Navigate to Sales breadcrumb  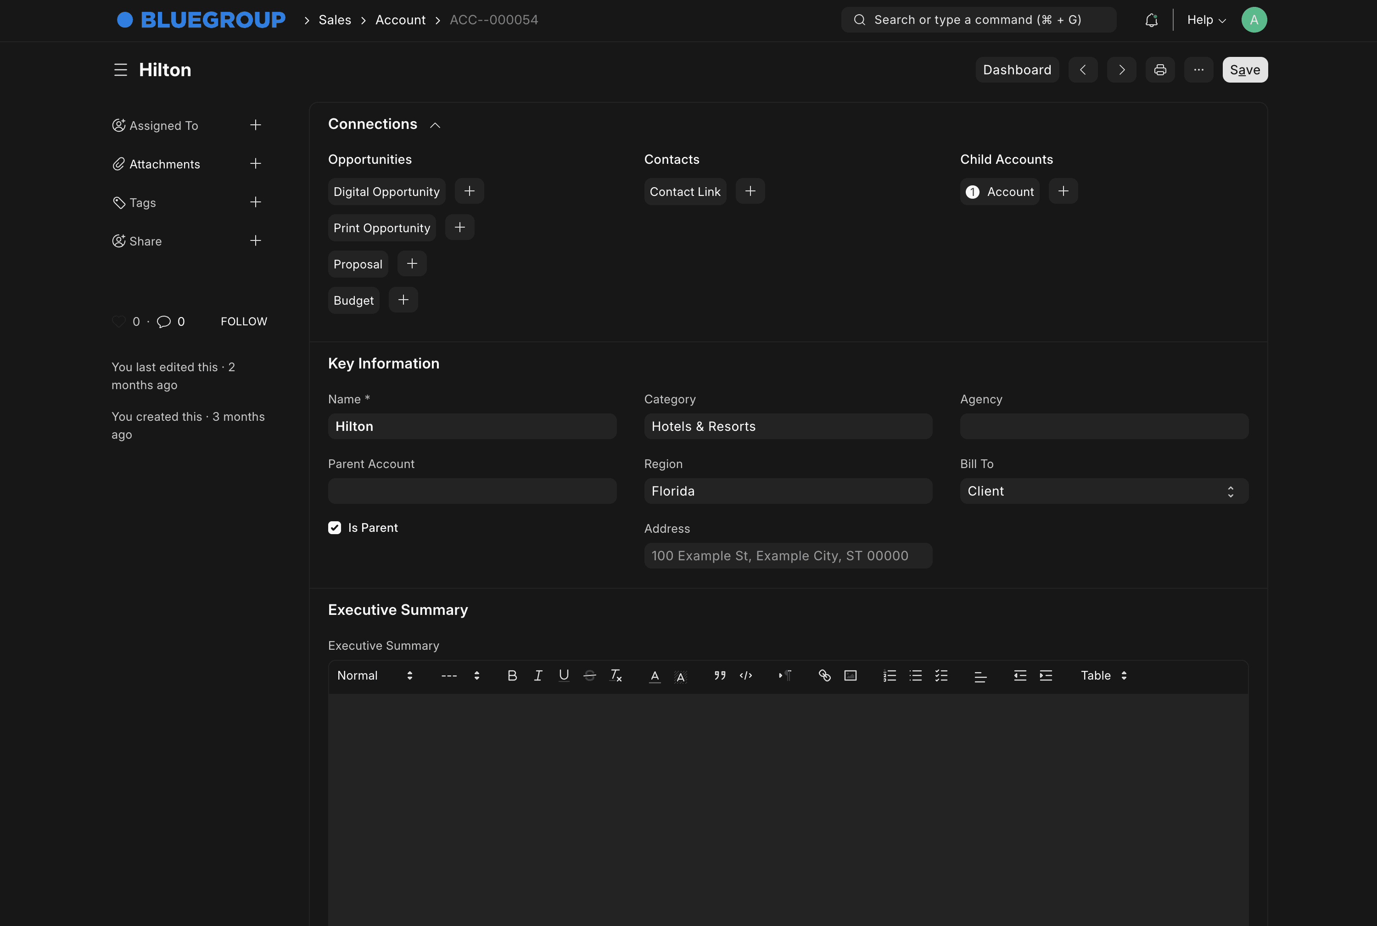point(335,20)
